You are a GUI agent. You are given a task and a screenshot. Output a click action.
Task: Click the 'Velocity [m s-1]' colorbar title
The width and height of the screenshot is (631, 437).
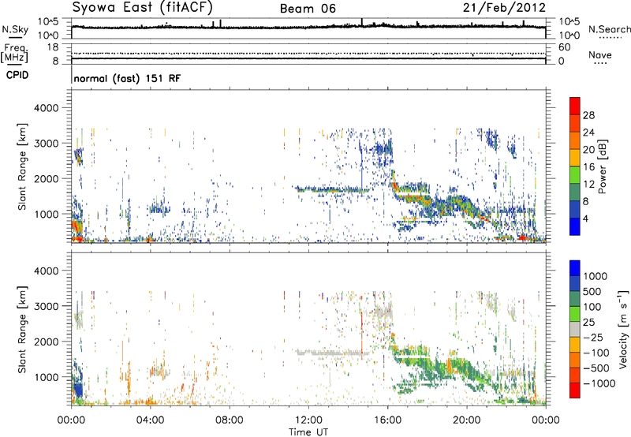click(623, 329)
